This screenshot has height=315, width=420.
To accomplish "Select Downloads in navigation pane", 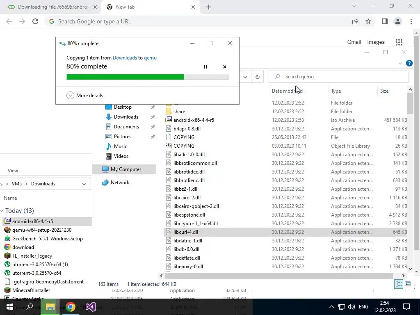I will tap(126, 117).
